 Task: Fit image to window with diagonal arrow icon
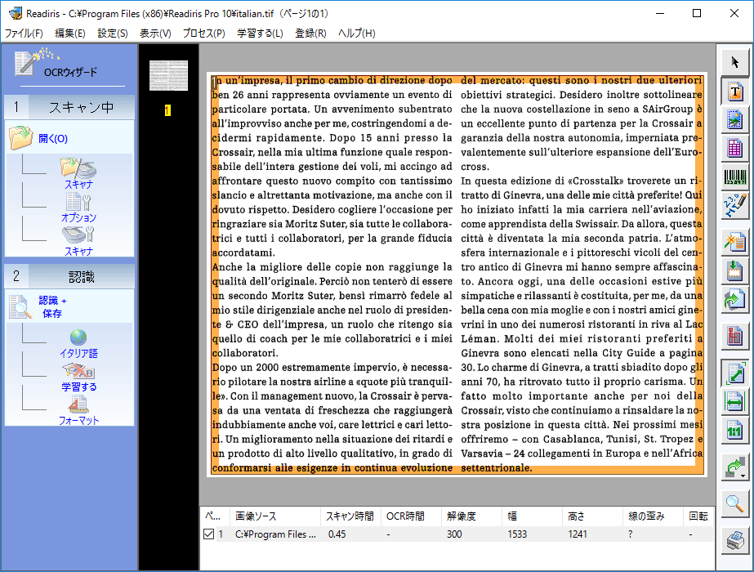(734, 373)
